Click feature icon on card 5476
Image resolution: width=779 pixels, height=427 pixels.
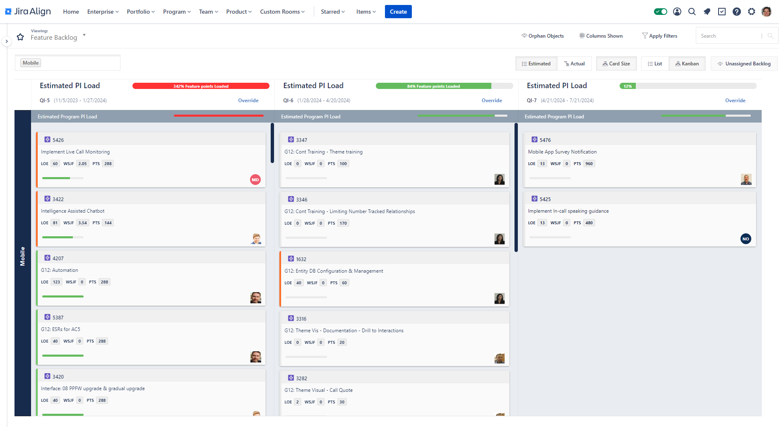click(535, 140)
